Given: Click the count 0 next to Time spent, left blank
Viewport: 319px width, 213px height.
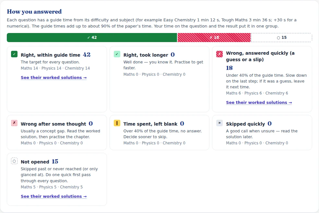Looking at the screenshot, I should pyautogui.click(x=182, y=124).
